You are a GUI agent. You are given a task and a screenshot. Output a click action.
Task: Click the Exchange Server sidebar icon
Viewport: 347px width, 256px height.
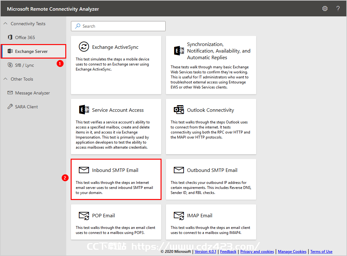10,51
